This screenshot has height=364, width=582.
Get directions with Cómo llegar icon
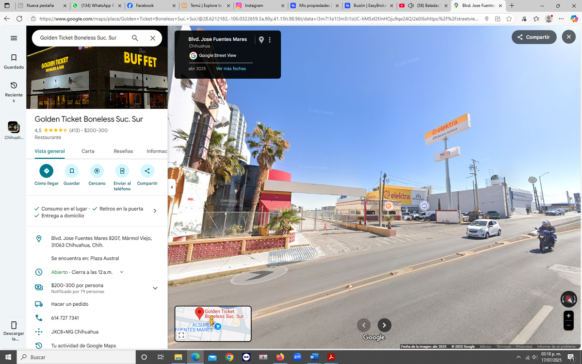[46, 171]
